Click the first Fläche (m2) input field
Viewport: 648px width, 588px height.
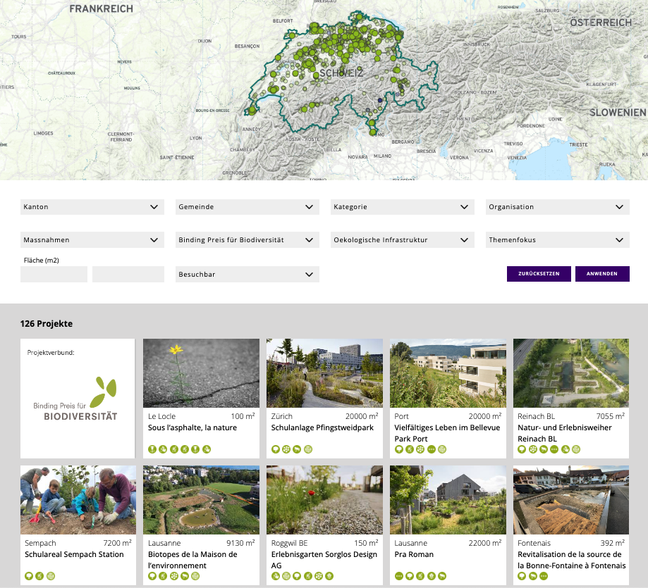tap(54, 274)
